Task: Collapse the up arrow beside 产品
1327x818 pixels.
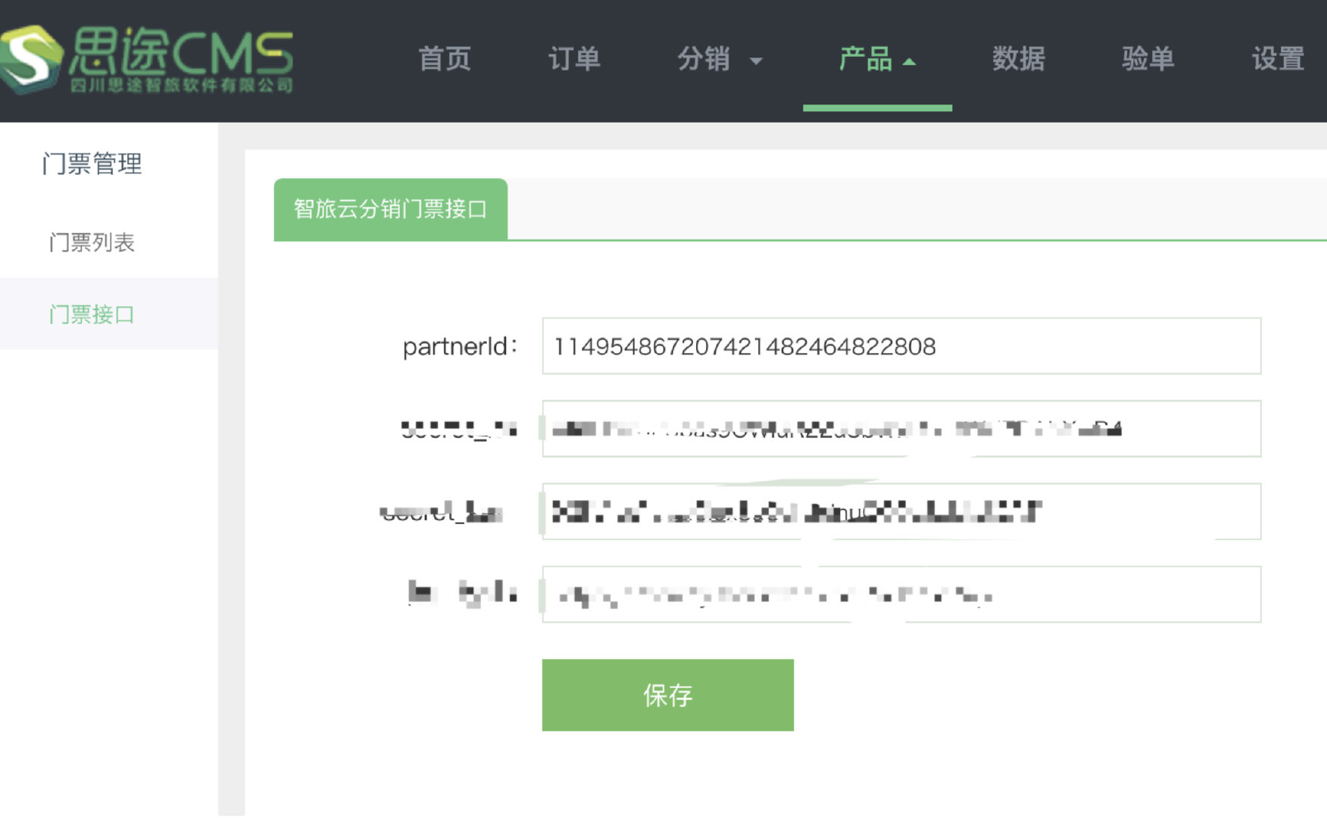Action: [910, 62]
